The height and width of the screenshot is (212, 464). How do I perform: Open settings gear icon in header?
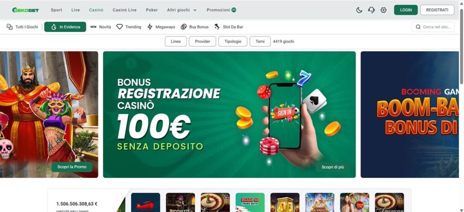(384, 10)
